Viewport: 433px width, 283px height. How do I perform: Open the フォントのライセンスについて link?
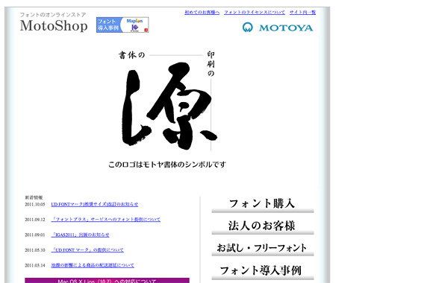coord(255,13)
